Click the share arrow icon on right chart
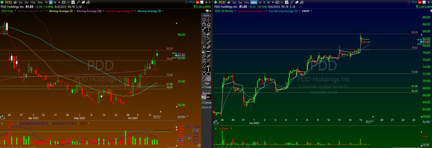Image resolution: width=432 pixels, height=148 pixels. (x=302, y=3)
